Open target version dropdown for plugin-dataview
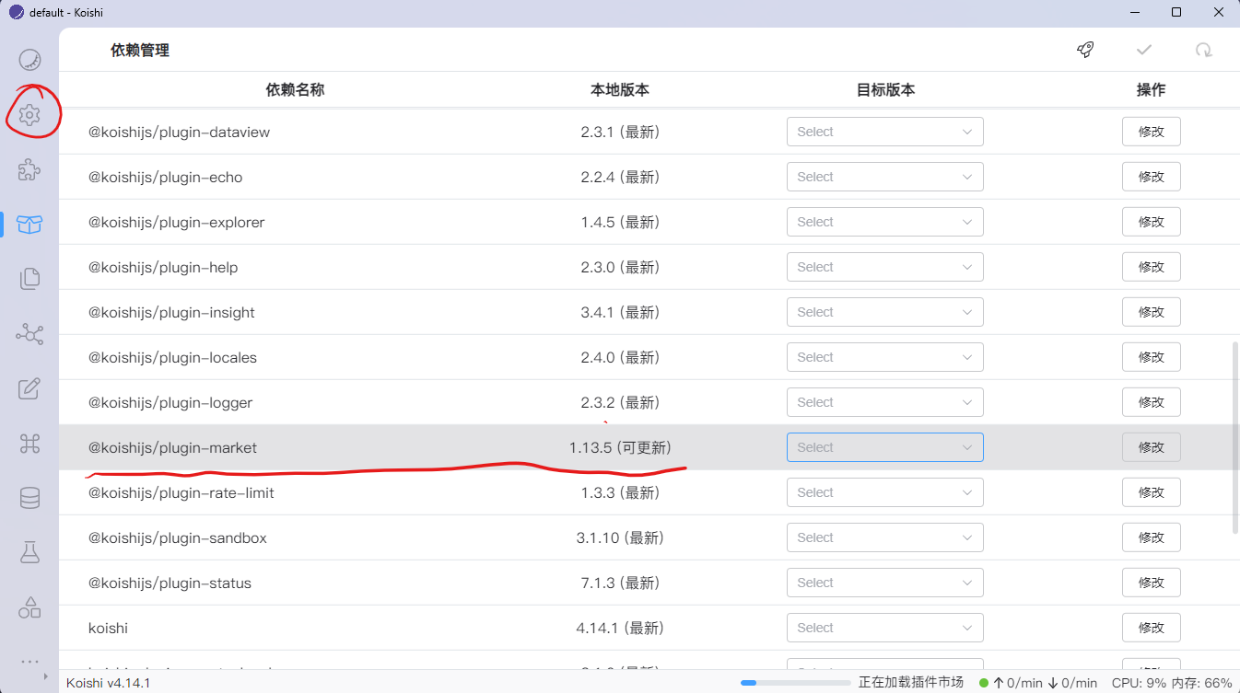 coord(884,132)
